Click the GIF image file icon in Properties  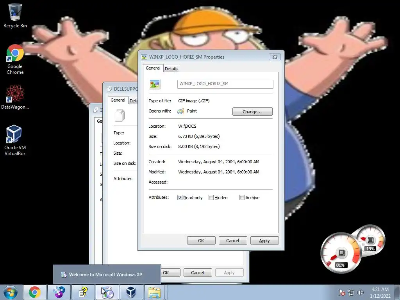tap(155, 84)
